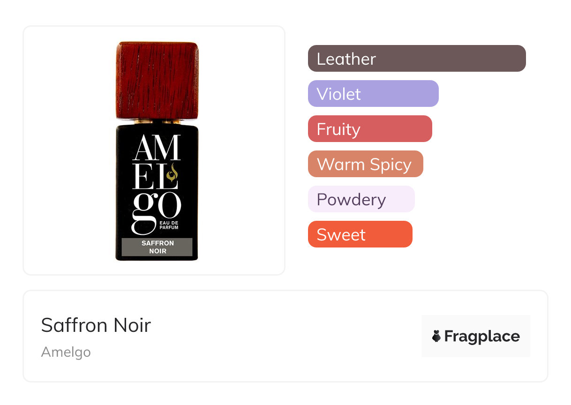Select the Violet accord bar
Viewport: 571px width, 405px height.
[x=373, y=94]
